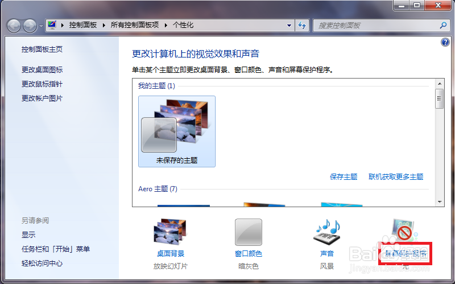The width and height of the screenshot is (455, 284).
Task: Open 显示 link under 另请参阅
Action: 28,234
